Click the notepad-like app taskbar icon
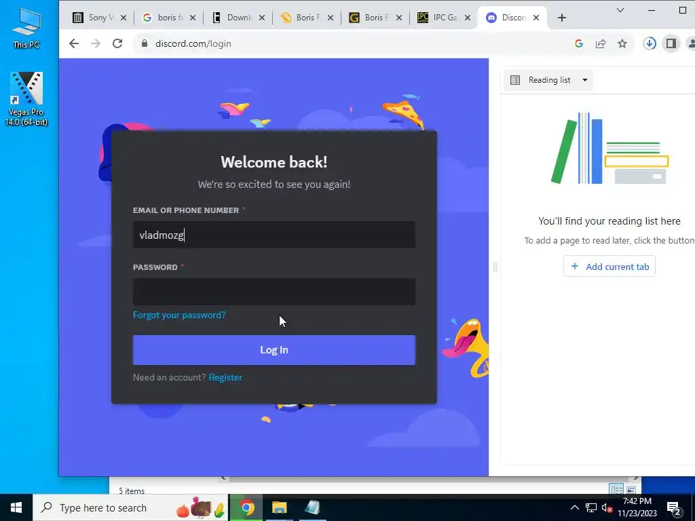Image resolution: width=695 pixels, height=521 pixels. click(x=312, y=507)
